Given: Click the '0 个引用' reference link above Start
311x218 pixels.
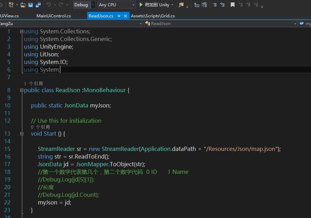Looking at the screenshot, I should pyautogui.click(x=40, y=127).
